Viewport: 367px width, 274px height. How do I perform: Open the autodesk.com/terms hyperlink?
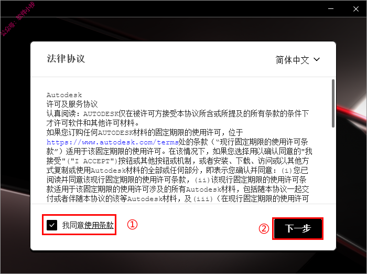(x=113, y=142)
